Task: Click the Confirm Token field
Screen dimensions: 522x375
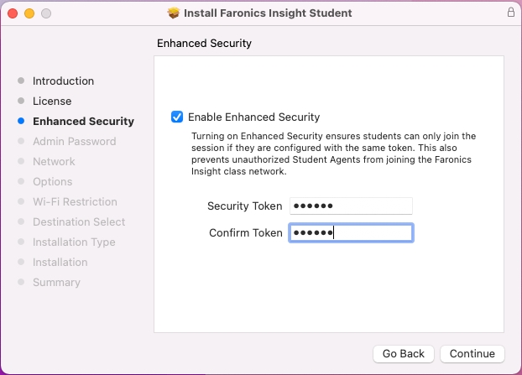Action: tap(351, 233)
